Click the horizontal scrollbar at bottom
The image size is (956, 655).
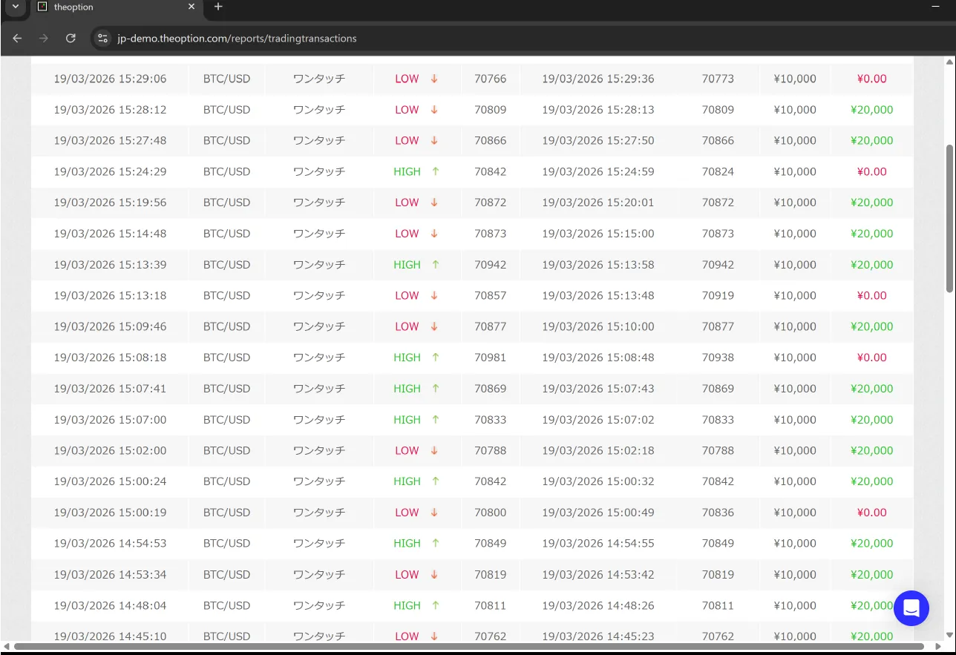tap(475, 646)
